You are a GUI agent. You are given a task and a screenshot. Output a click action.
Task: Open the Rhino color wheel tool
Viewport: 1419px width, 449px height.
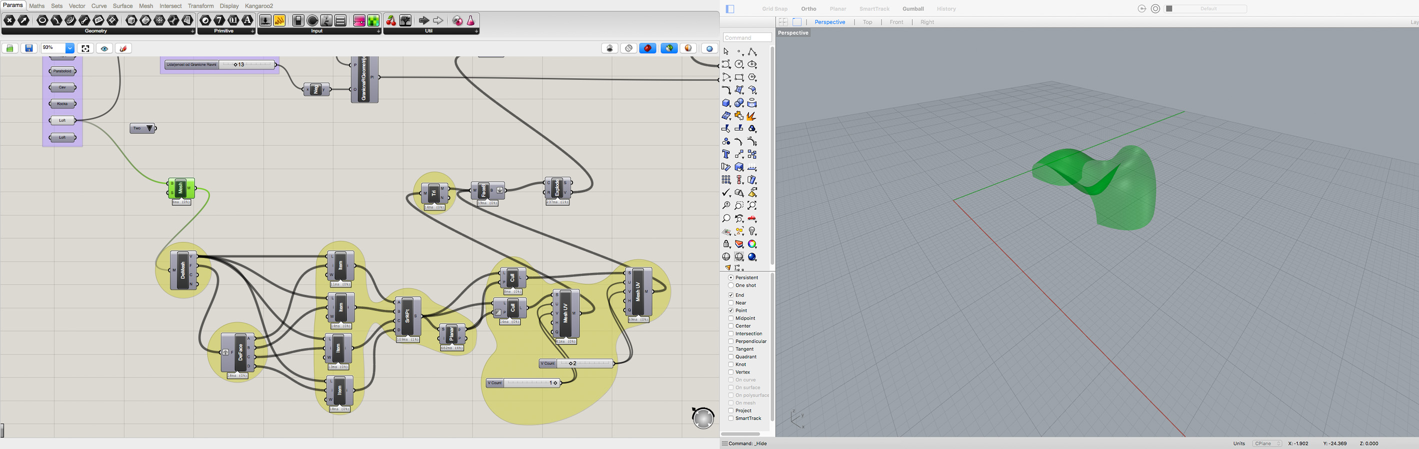(752, 244)
